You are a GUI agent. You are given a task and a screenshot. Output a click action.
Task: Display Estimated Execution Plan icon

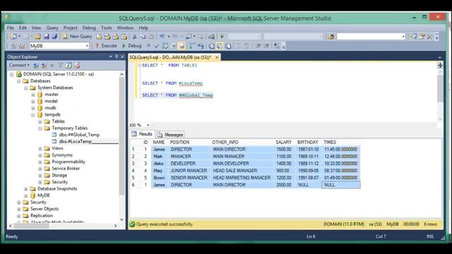coord(165,46)
